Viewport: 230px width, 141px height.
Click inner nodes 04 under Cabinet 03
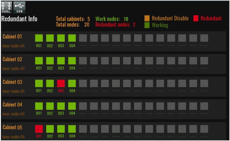point(14,91)
